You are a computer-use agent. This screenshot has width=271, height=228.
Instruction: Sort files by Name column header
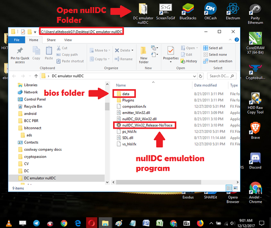click(x=121, y=85)
